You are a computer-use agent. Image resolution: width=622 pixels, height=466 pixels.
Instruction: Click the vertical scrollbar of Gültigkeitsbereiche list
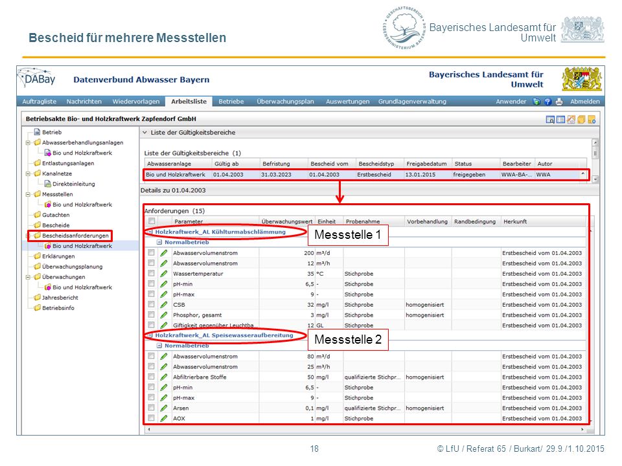595,161
